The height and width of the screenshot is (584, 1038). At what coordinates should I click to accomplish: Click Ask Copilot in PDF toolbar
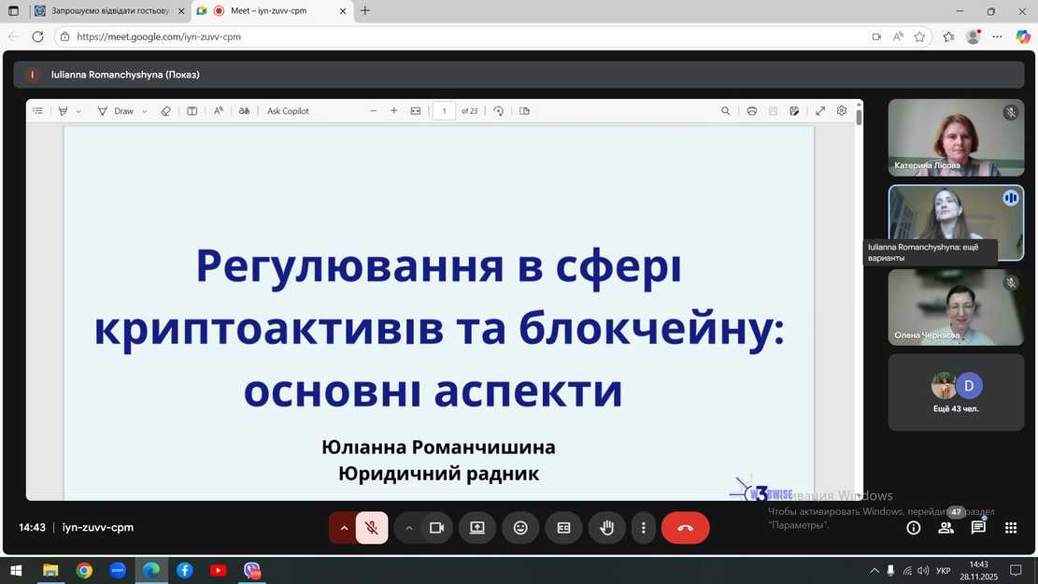[288, 111]
